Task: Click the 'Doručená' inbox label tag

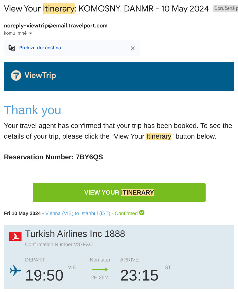Action: (x=225, y=8)
